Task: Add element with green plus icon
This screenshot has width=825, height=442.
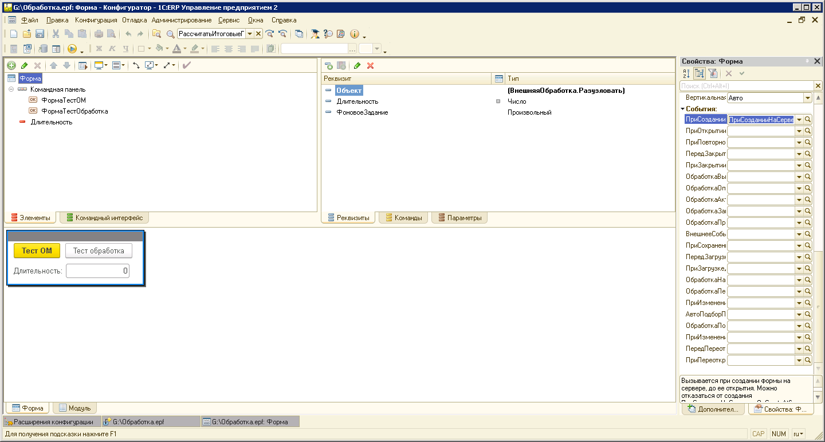Action: [x=11, y=65]
